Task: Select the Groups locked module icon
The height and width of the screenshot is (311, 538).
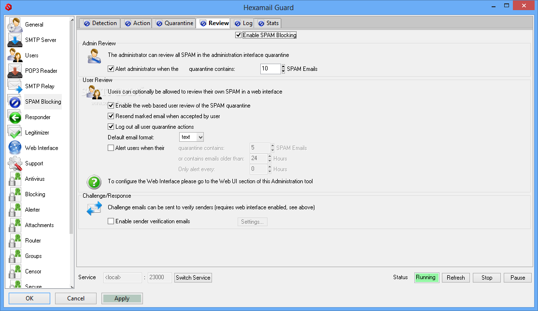Action: [x=15, y=256]
